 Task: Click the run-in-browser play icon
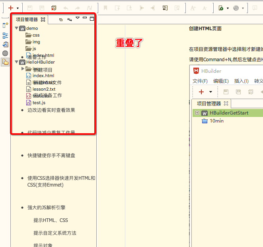(221, 8)
